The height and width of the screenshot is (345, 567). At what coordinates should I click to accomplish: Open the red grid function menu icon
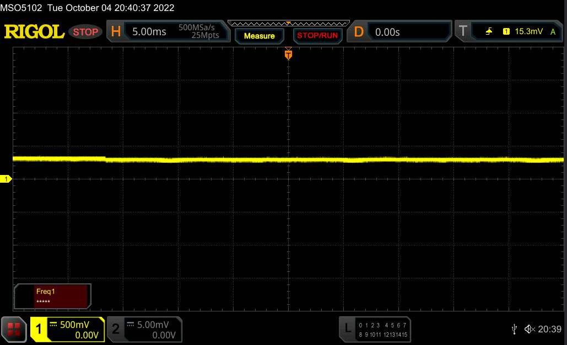pyautogui.click(x=14, y=329)
